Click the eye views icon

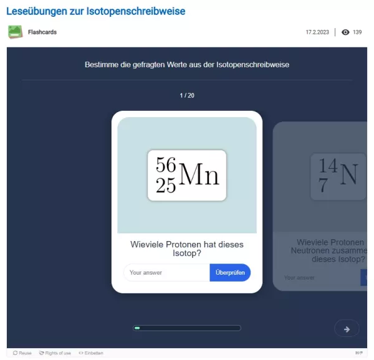click(345, 32)
